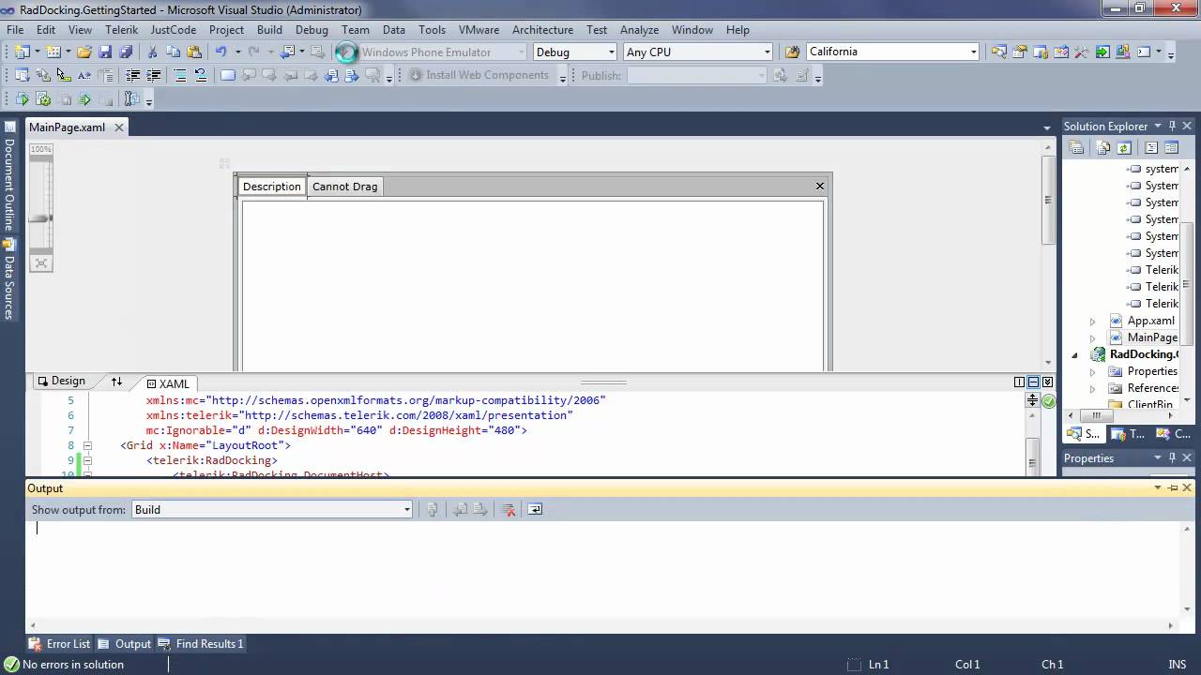Open the Telerik menu
This screenshot has height=675, width=1201.
click(121, 29)
